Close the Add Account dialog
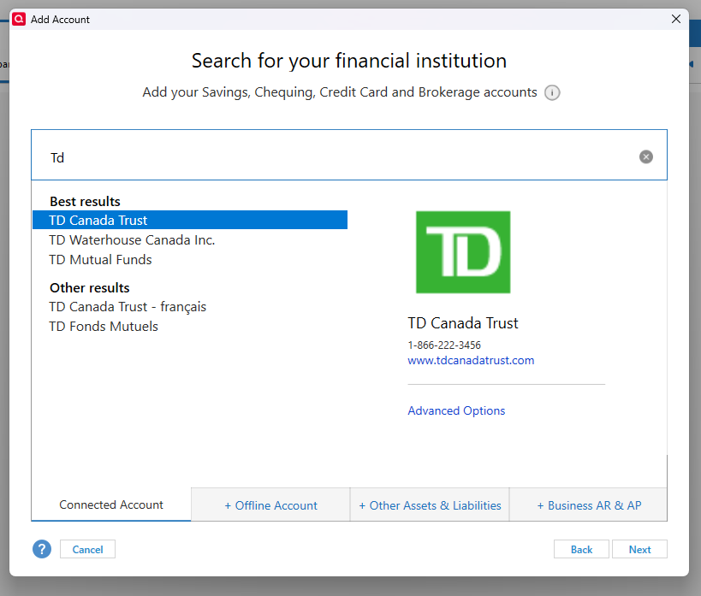Image resolution: width=701 pixels, height=596 pixels. 676,19
